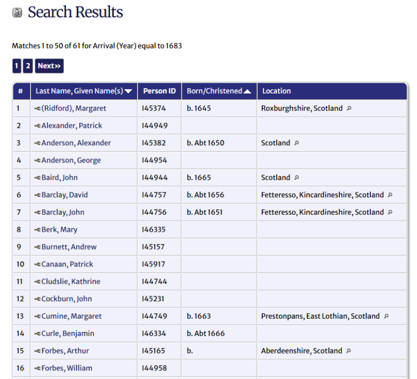Click the magnifier icon next to Roxburghshire, Scotland
This screenshot has width=417, height=379.
(x=349, y=108)
